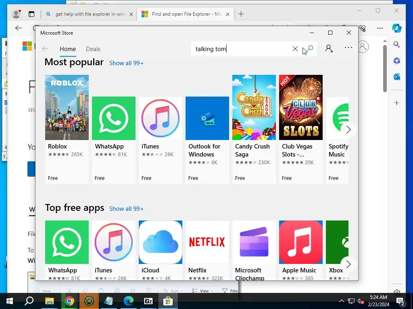The height and width of the screenshot is (309, 413).
Task: Open the Windows Start menu
Action: click(x=10, y=301)
